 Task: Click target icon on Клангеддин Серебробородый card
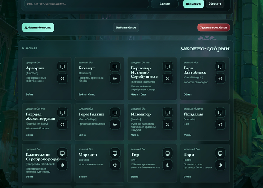62,165
